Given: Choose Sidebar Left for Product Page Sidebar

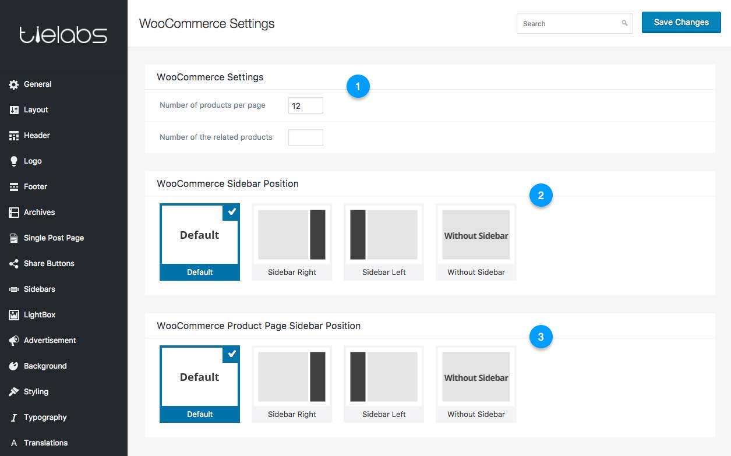Looking at the screenshot, I should pyautogui.click(x=384, y=384).
